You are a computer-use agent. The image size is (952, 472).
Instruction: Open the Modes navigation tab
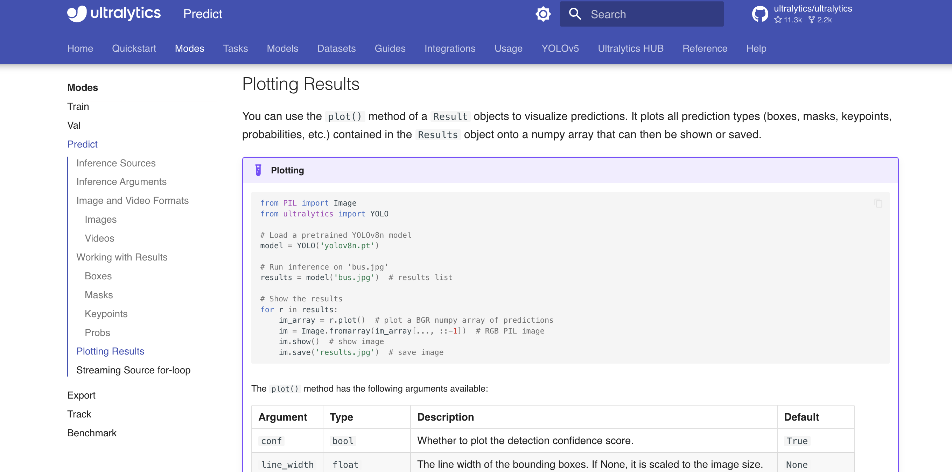190,48
